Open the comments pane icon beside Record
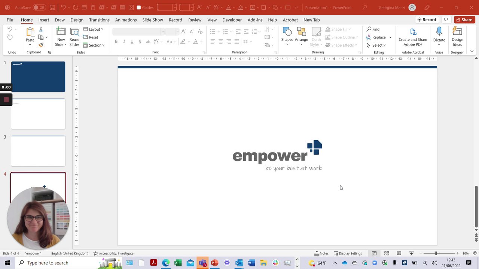This screenshot has width=479, height=269. [446, 20]
